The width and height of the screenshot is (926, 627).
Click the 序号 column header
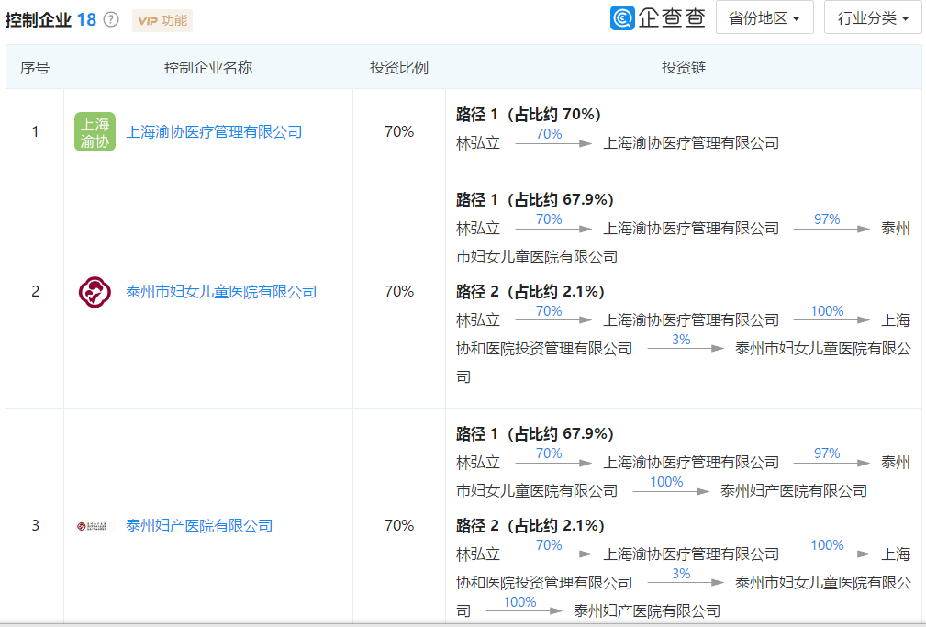coord(35,67)
